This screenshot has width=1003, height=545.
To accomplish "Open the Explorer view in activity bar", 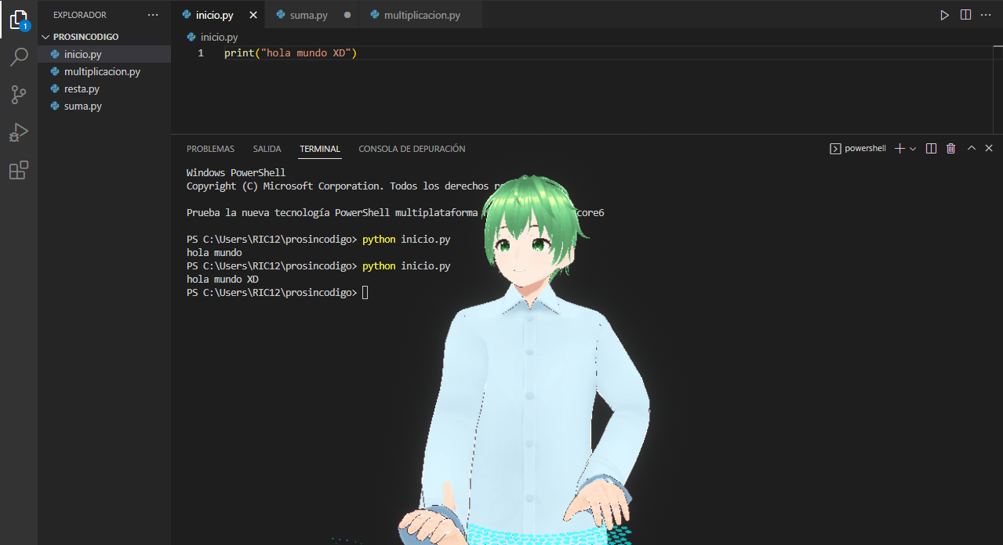I will pos(19,20).
